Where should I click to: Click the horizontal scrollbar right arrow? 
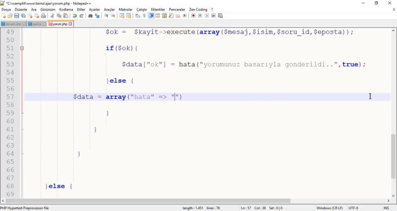pos(388,201)
